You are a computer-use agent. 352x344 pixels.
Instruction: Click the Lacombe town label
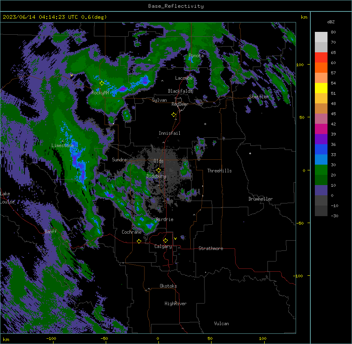[184, 78]
